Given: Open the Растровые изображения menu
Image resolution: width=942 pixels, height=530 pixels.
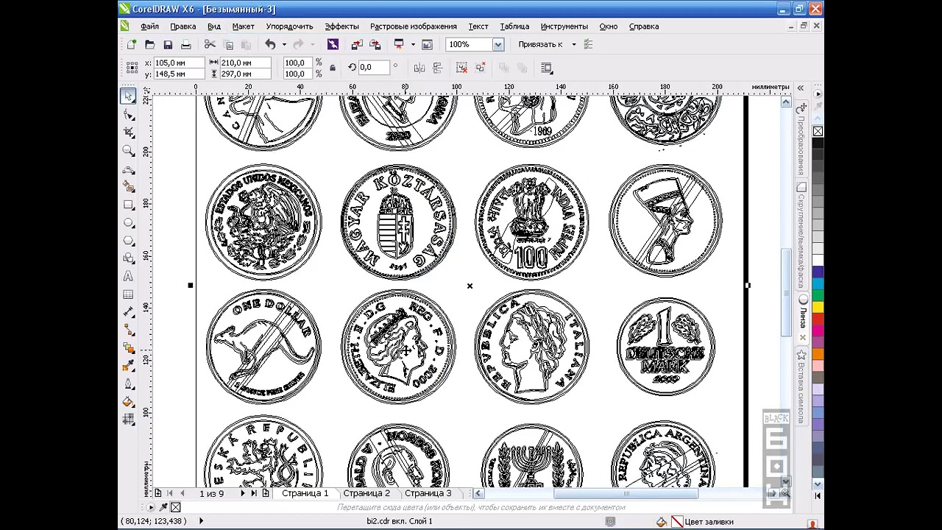Looking at the screenshot, I should [413, 26].
